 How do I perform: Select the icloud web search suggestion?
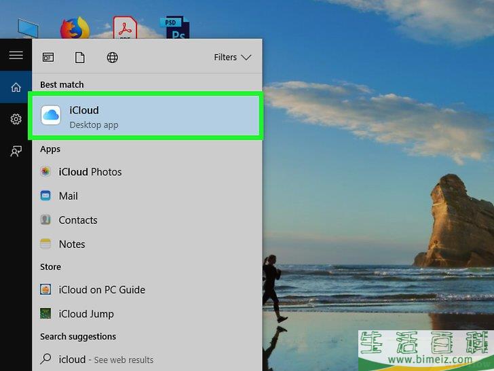[x=147, y=359]
